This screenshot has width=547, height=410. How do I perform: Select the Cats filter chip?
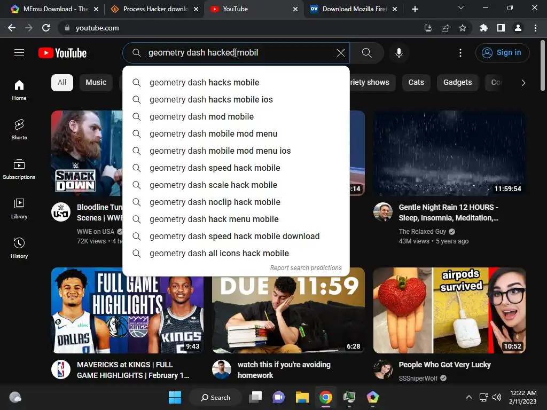point(416,83)
